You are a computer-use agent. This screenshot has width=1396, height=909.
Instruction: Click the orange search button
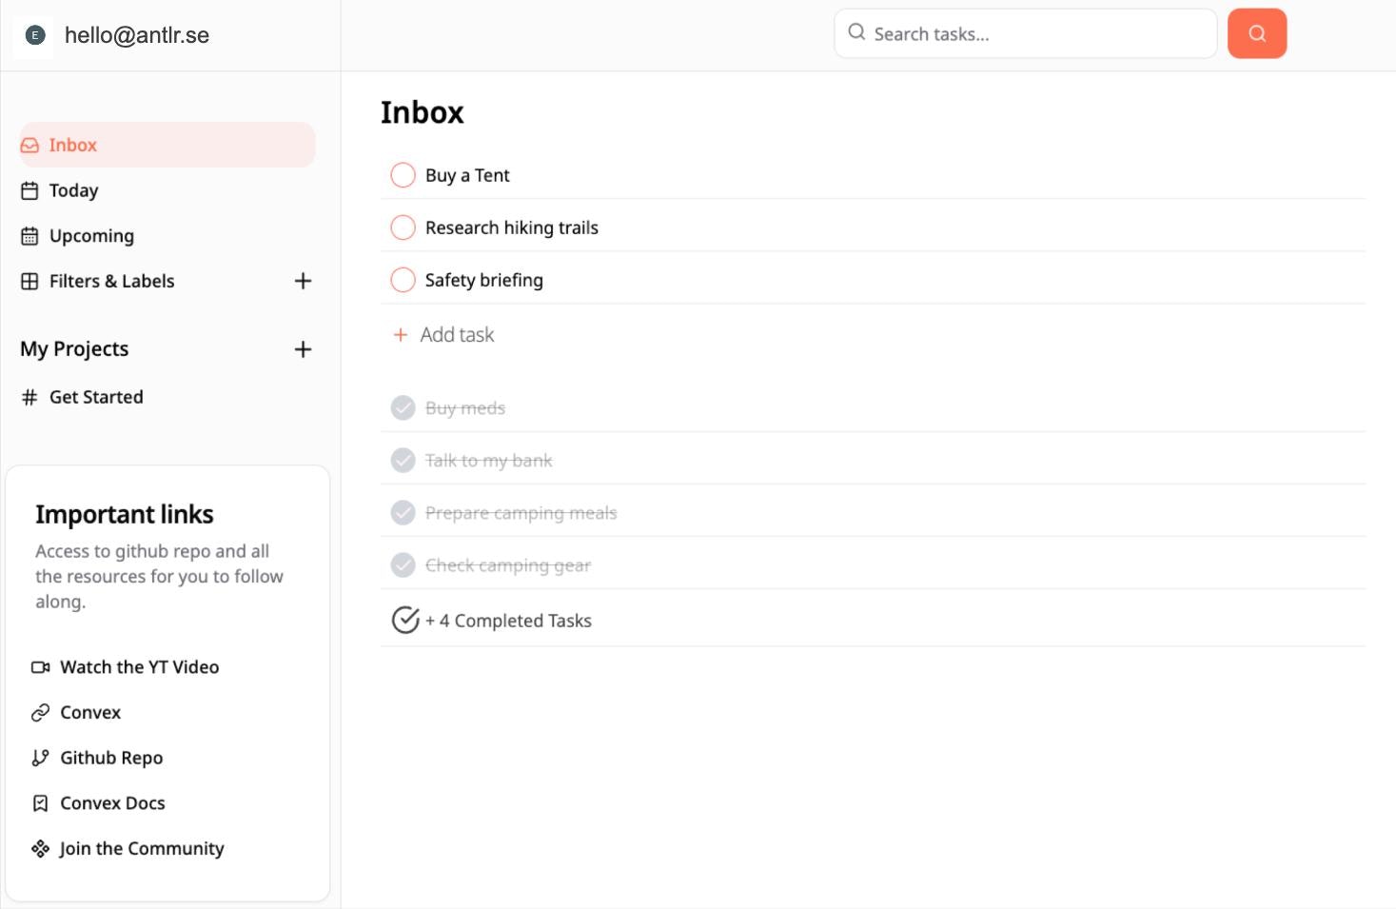point(1256,33)
